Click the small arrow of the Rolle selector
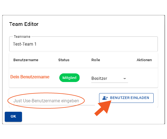The image size is (167, 139). coord(125,79)
